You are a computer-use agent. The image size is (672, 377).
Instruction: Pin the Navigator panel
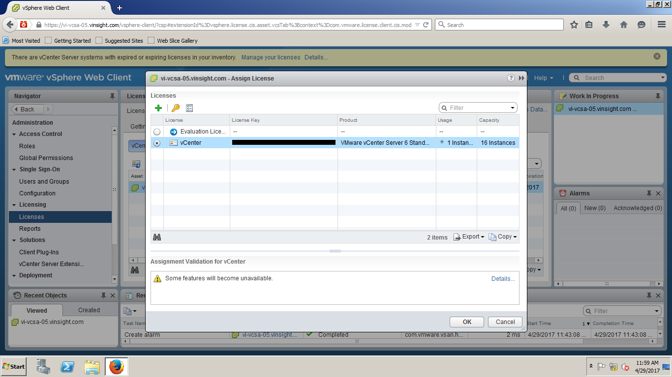113,96
